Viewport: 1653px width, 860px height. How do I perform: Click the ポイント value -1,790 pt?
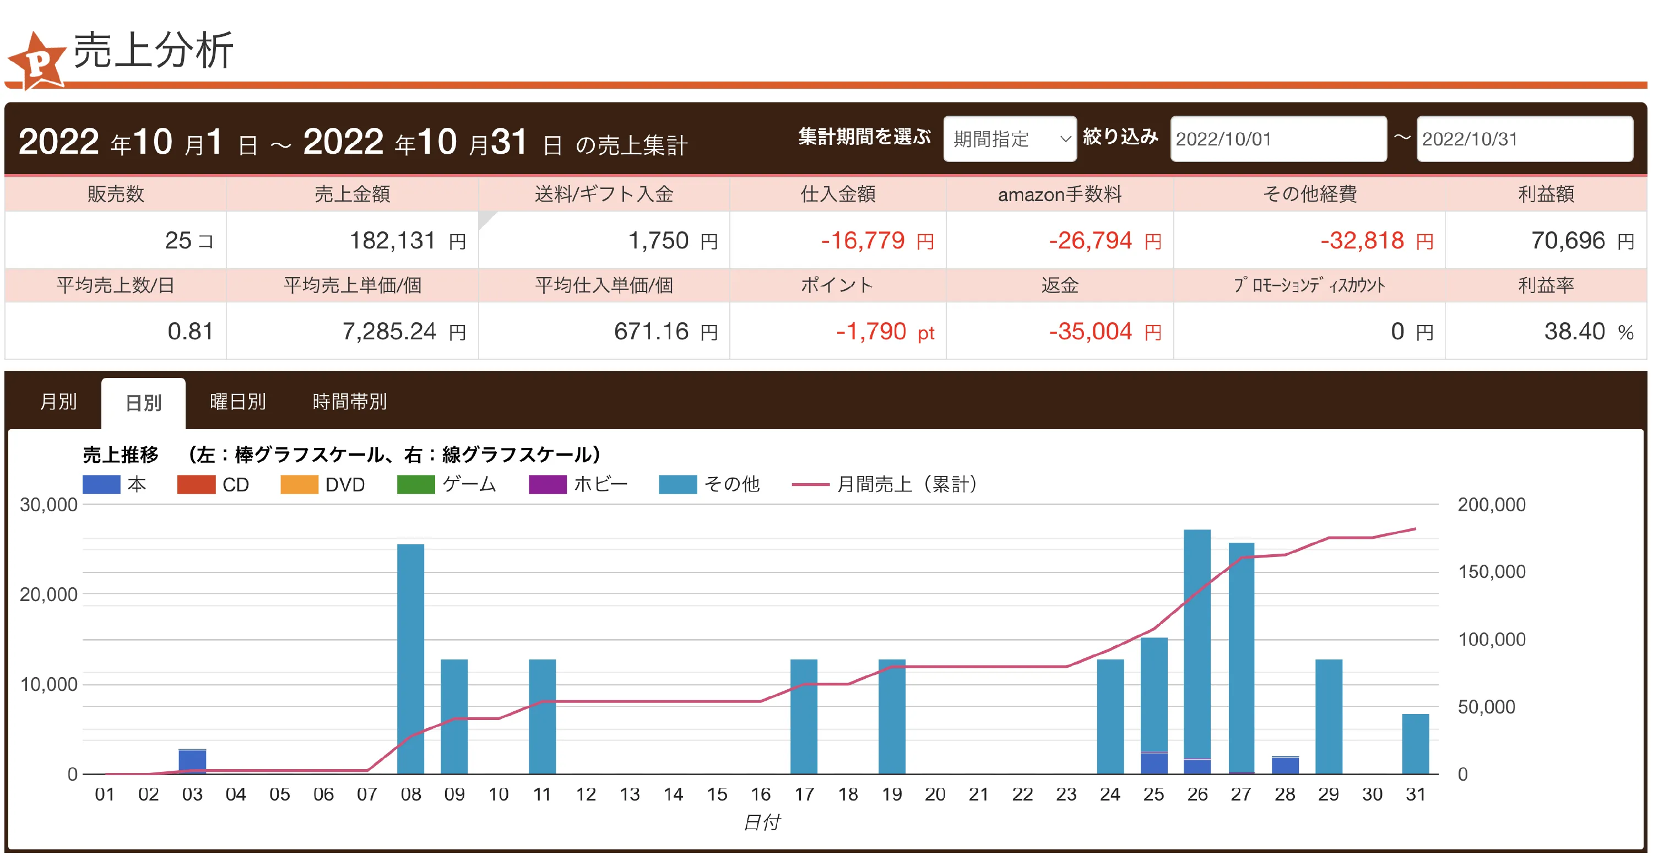click(885, 332)
